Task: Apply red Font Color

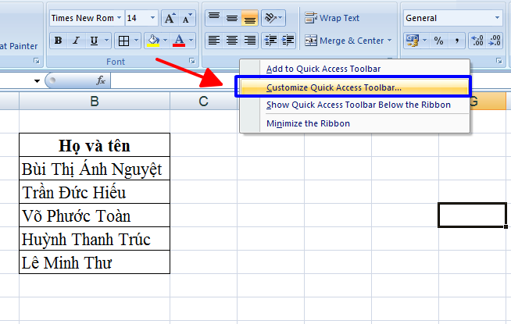Action: coord(179,41)
